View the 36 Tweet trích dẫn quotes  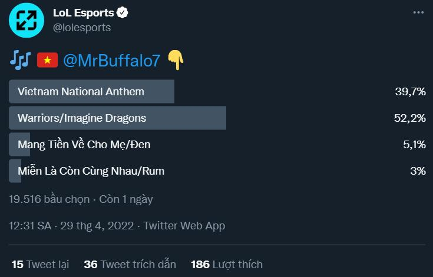point(130,264)
